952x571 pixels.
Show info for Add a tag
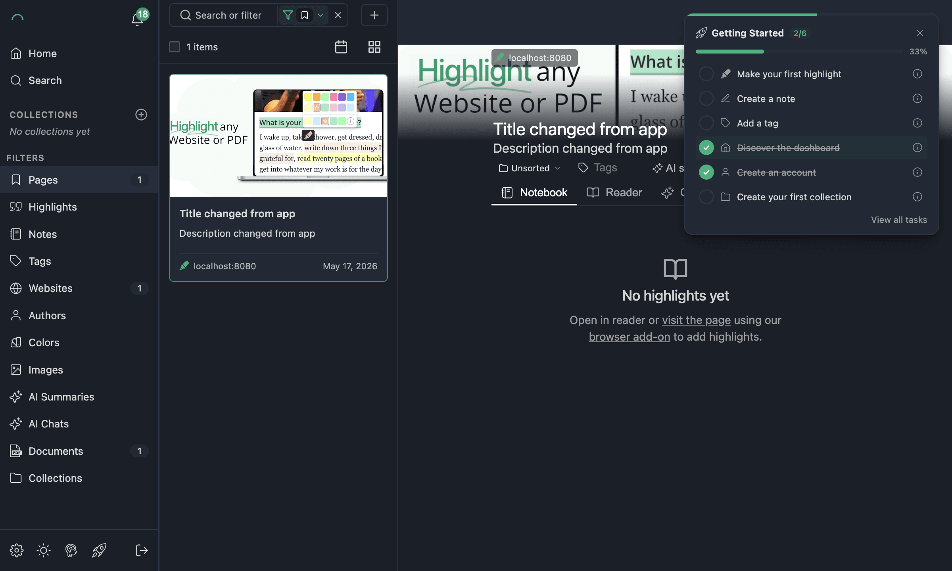click(x=917, y=123)
